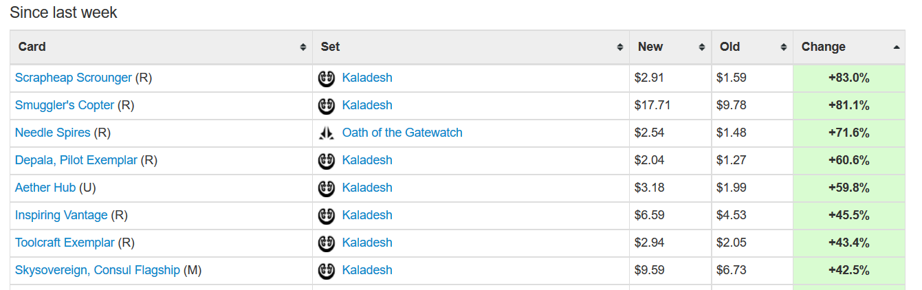Sort table using Set column arrows
This screenshot has width=922, height=290.
coord(619,47)
